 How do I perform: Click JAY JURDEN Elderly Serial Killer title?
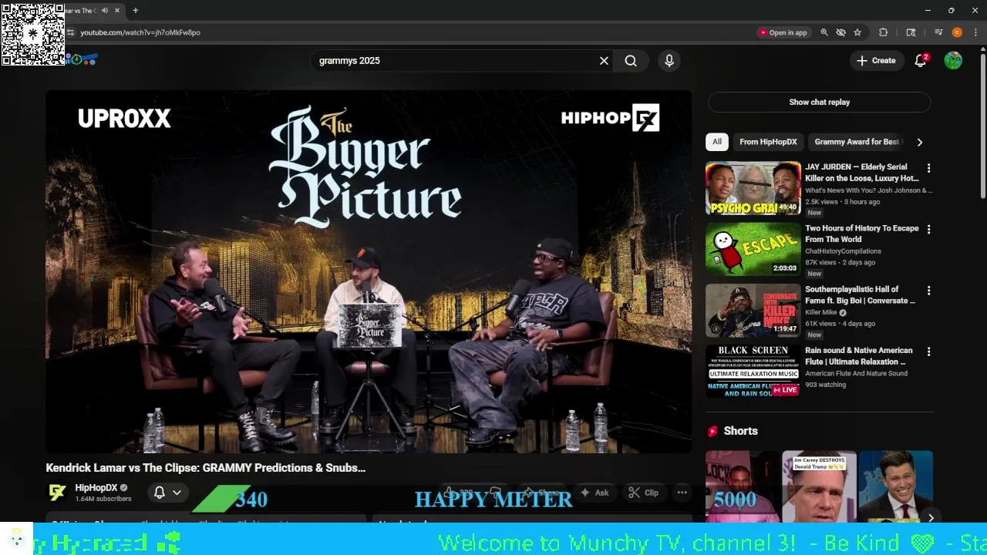(861, 173)
